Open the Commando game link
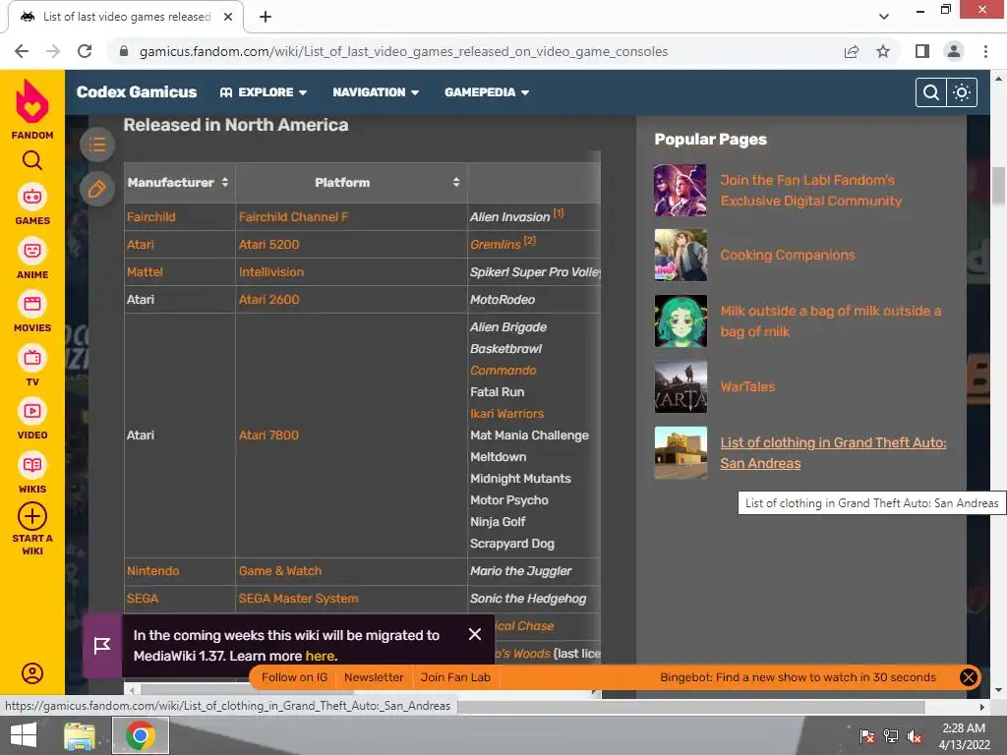This screenshot has height=755, width=1007. (x=503, y=371)
